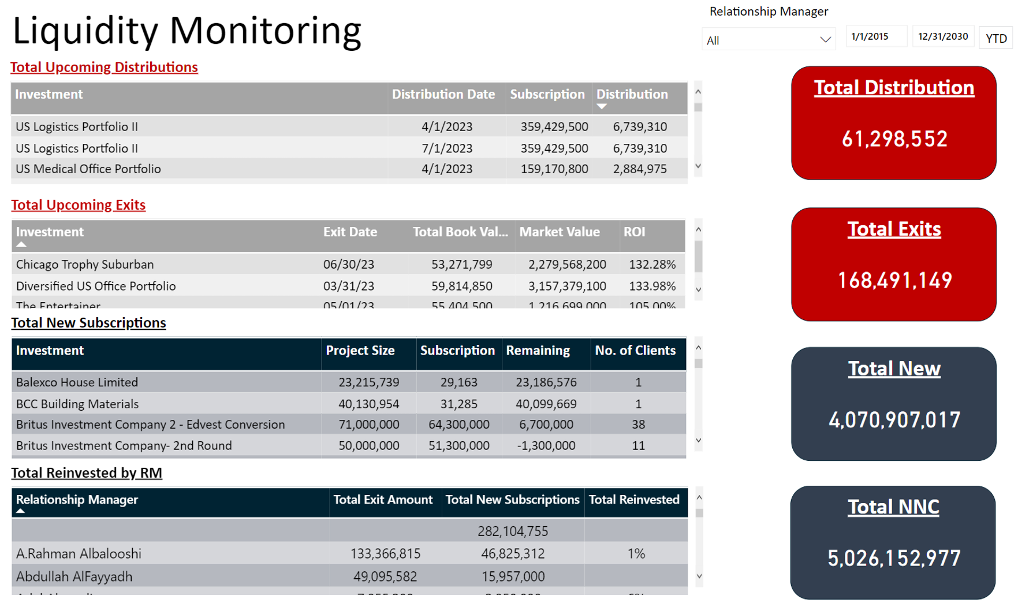Select the Total NNC card
Screen dimensions: 1018x603
893,542
